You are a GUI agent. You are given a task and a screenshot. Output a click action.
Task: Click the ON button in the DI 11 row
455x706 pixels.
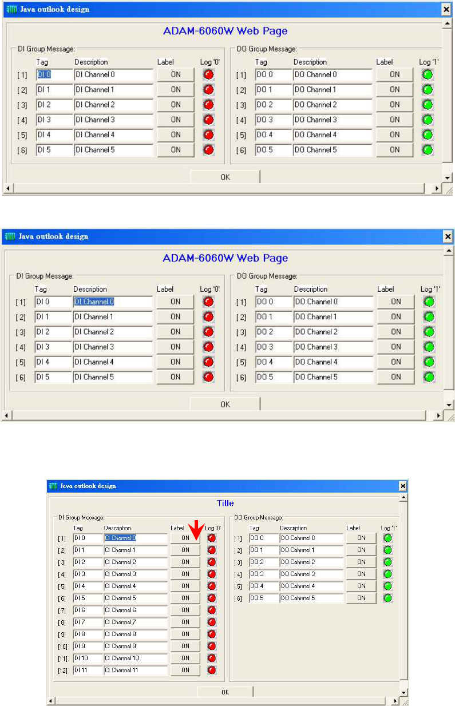click(x=185, y=670)
